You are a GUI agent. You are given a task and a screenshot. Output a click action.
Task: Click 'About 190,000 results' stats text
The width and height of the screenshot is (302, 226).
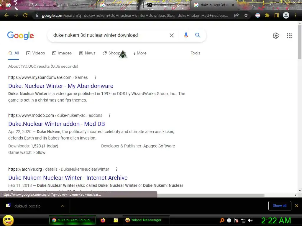coord(43,66)
